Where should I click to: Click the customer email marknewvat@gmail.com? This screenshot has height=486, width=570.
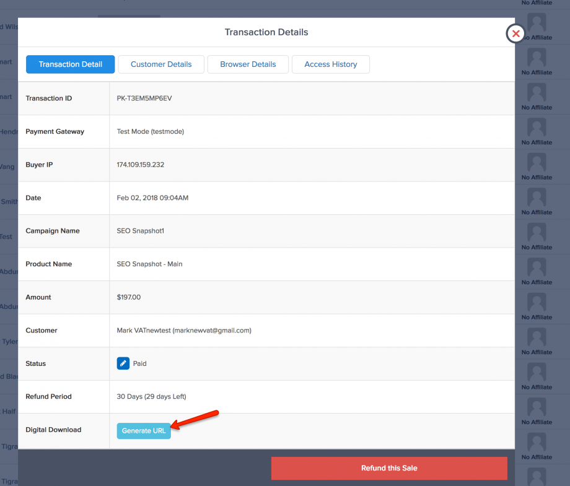211,331
